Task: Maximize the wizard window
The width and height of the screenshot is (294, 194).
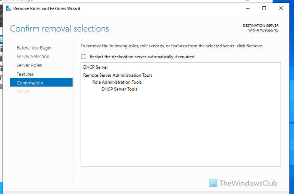Action: (264, 8)
